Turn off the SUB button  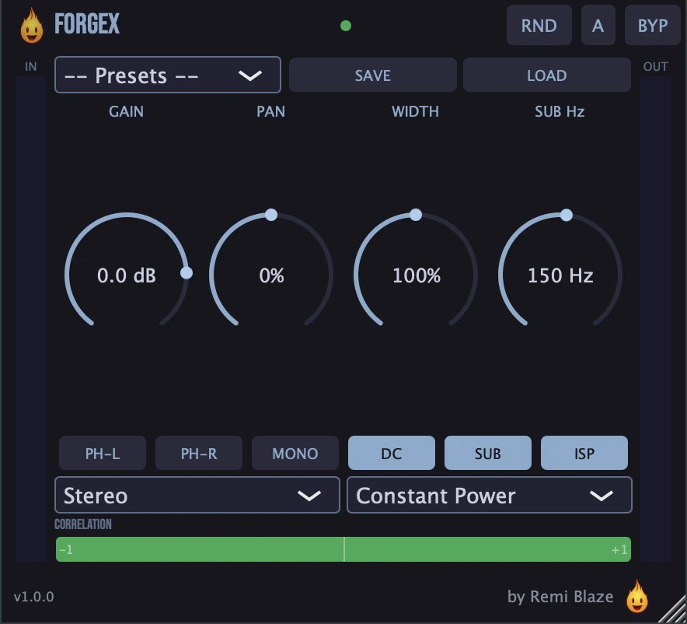488,453
